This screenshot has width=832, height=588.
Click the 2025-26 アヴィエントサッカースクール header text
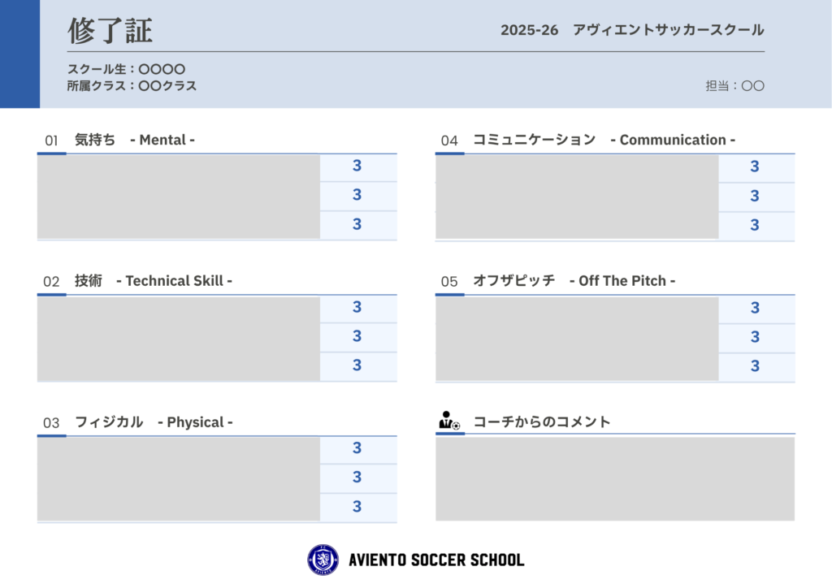tap(632, 30)
